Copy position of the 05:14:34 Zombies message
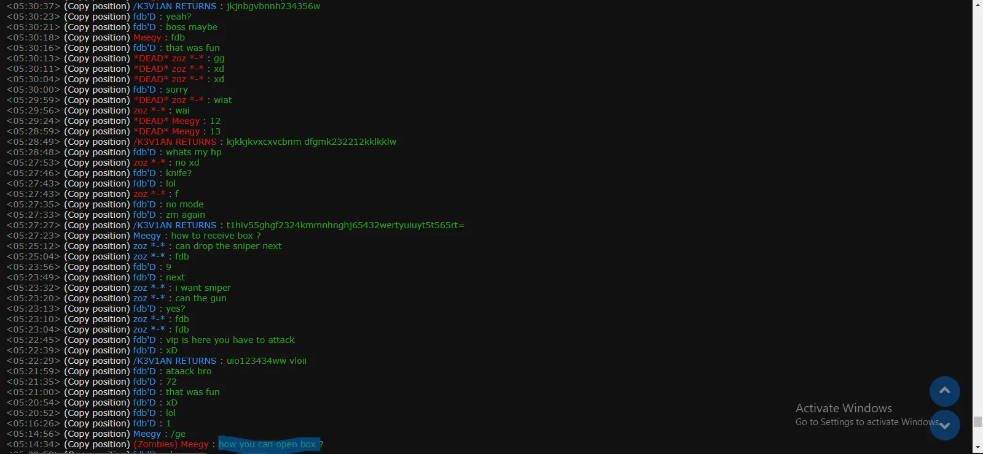This screenshot has width=983, height=454. pos(97,444)
